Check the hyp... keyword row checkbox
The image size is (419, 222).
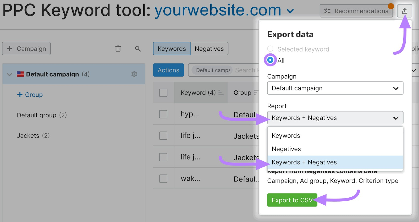click(x=163, y=114)
